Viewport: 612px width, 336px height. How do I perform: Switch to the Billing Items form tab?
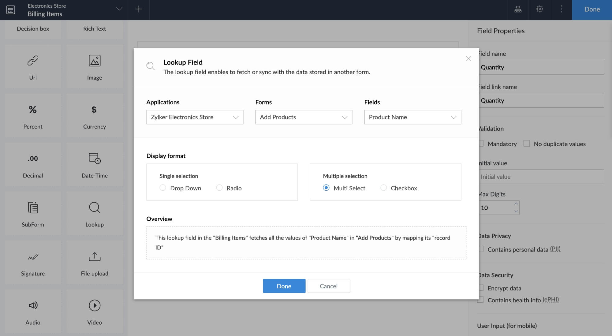tap(45, 13)
